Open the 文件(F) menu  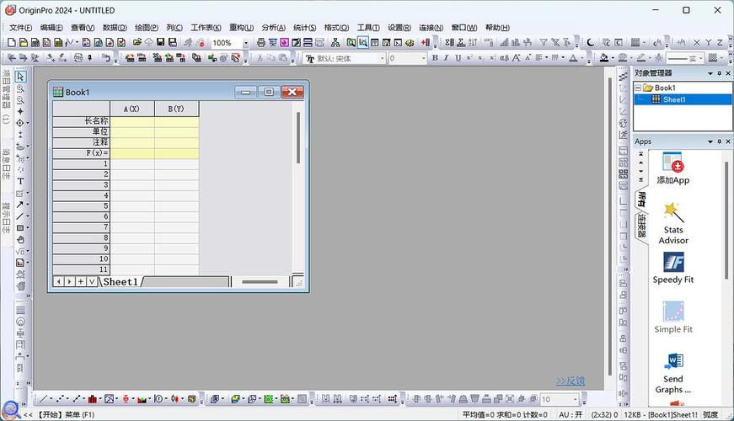[21, 28]
